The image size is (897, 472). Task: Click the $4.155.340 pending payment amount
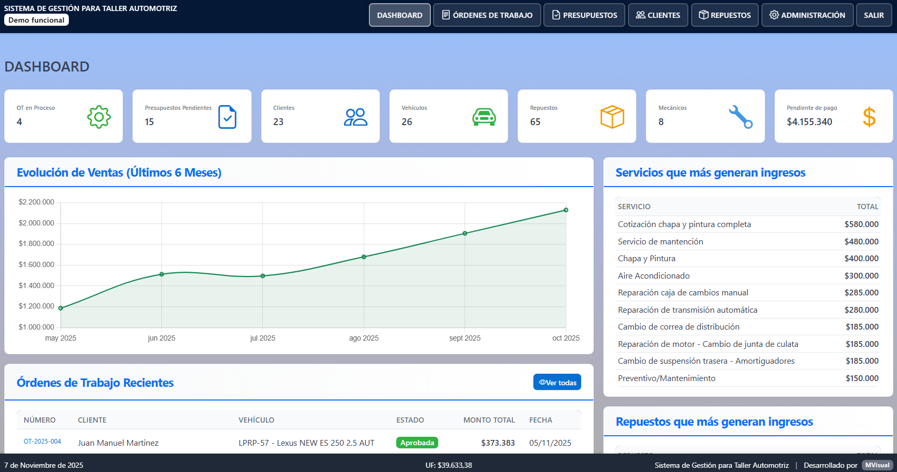[x=809, y=122]
